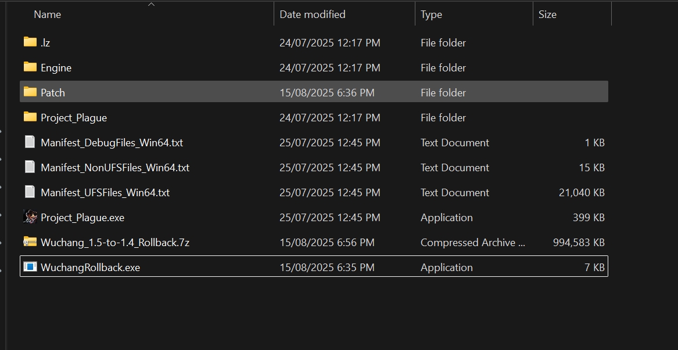Click the Wuchang_1.5-to-1.4_Rollback.7z archive icon
Viewport: 678px width, 350px height.
coord(30,242)
